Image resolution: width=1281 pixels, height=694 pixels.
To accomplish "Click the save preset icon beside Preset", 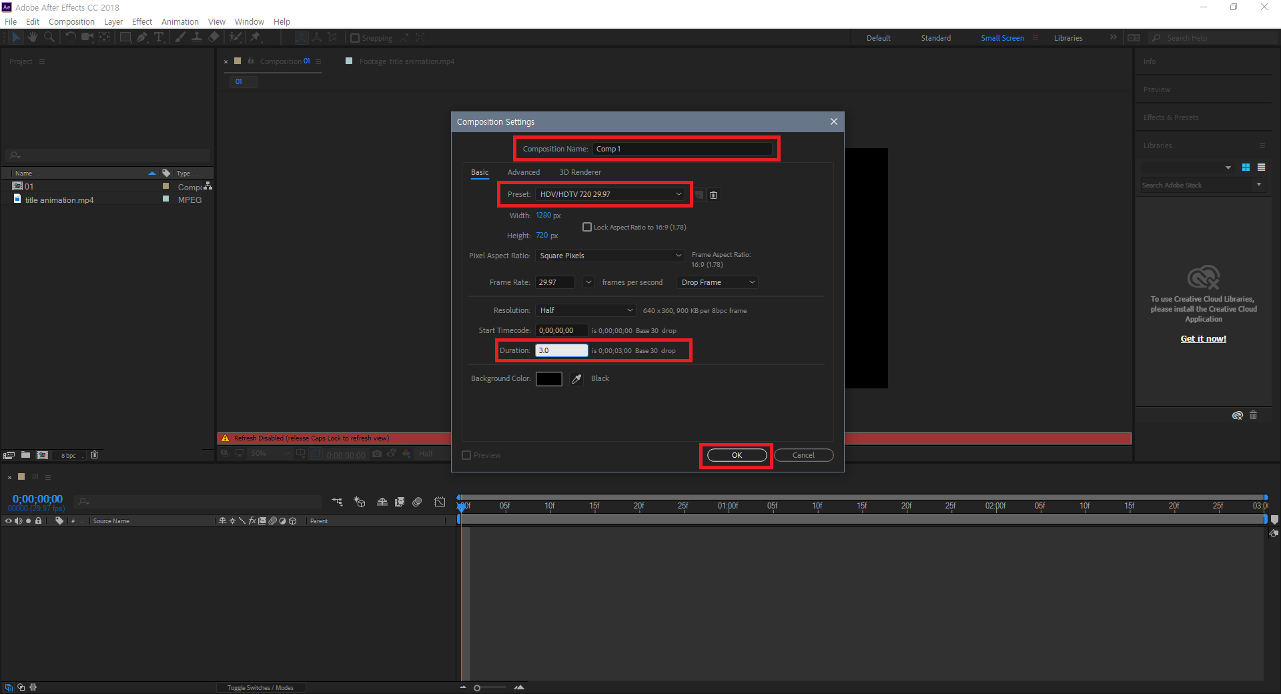I will [699, 195].
